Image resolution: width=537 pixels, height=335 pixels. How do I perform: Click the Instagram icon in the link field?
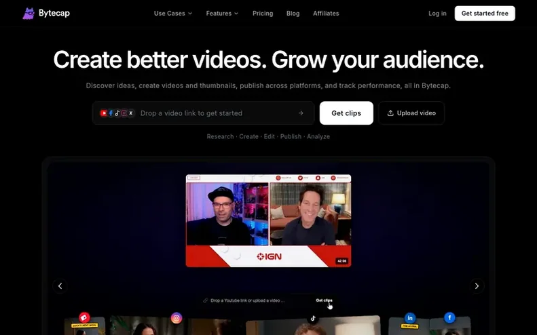[124, 113]
